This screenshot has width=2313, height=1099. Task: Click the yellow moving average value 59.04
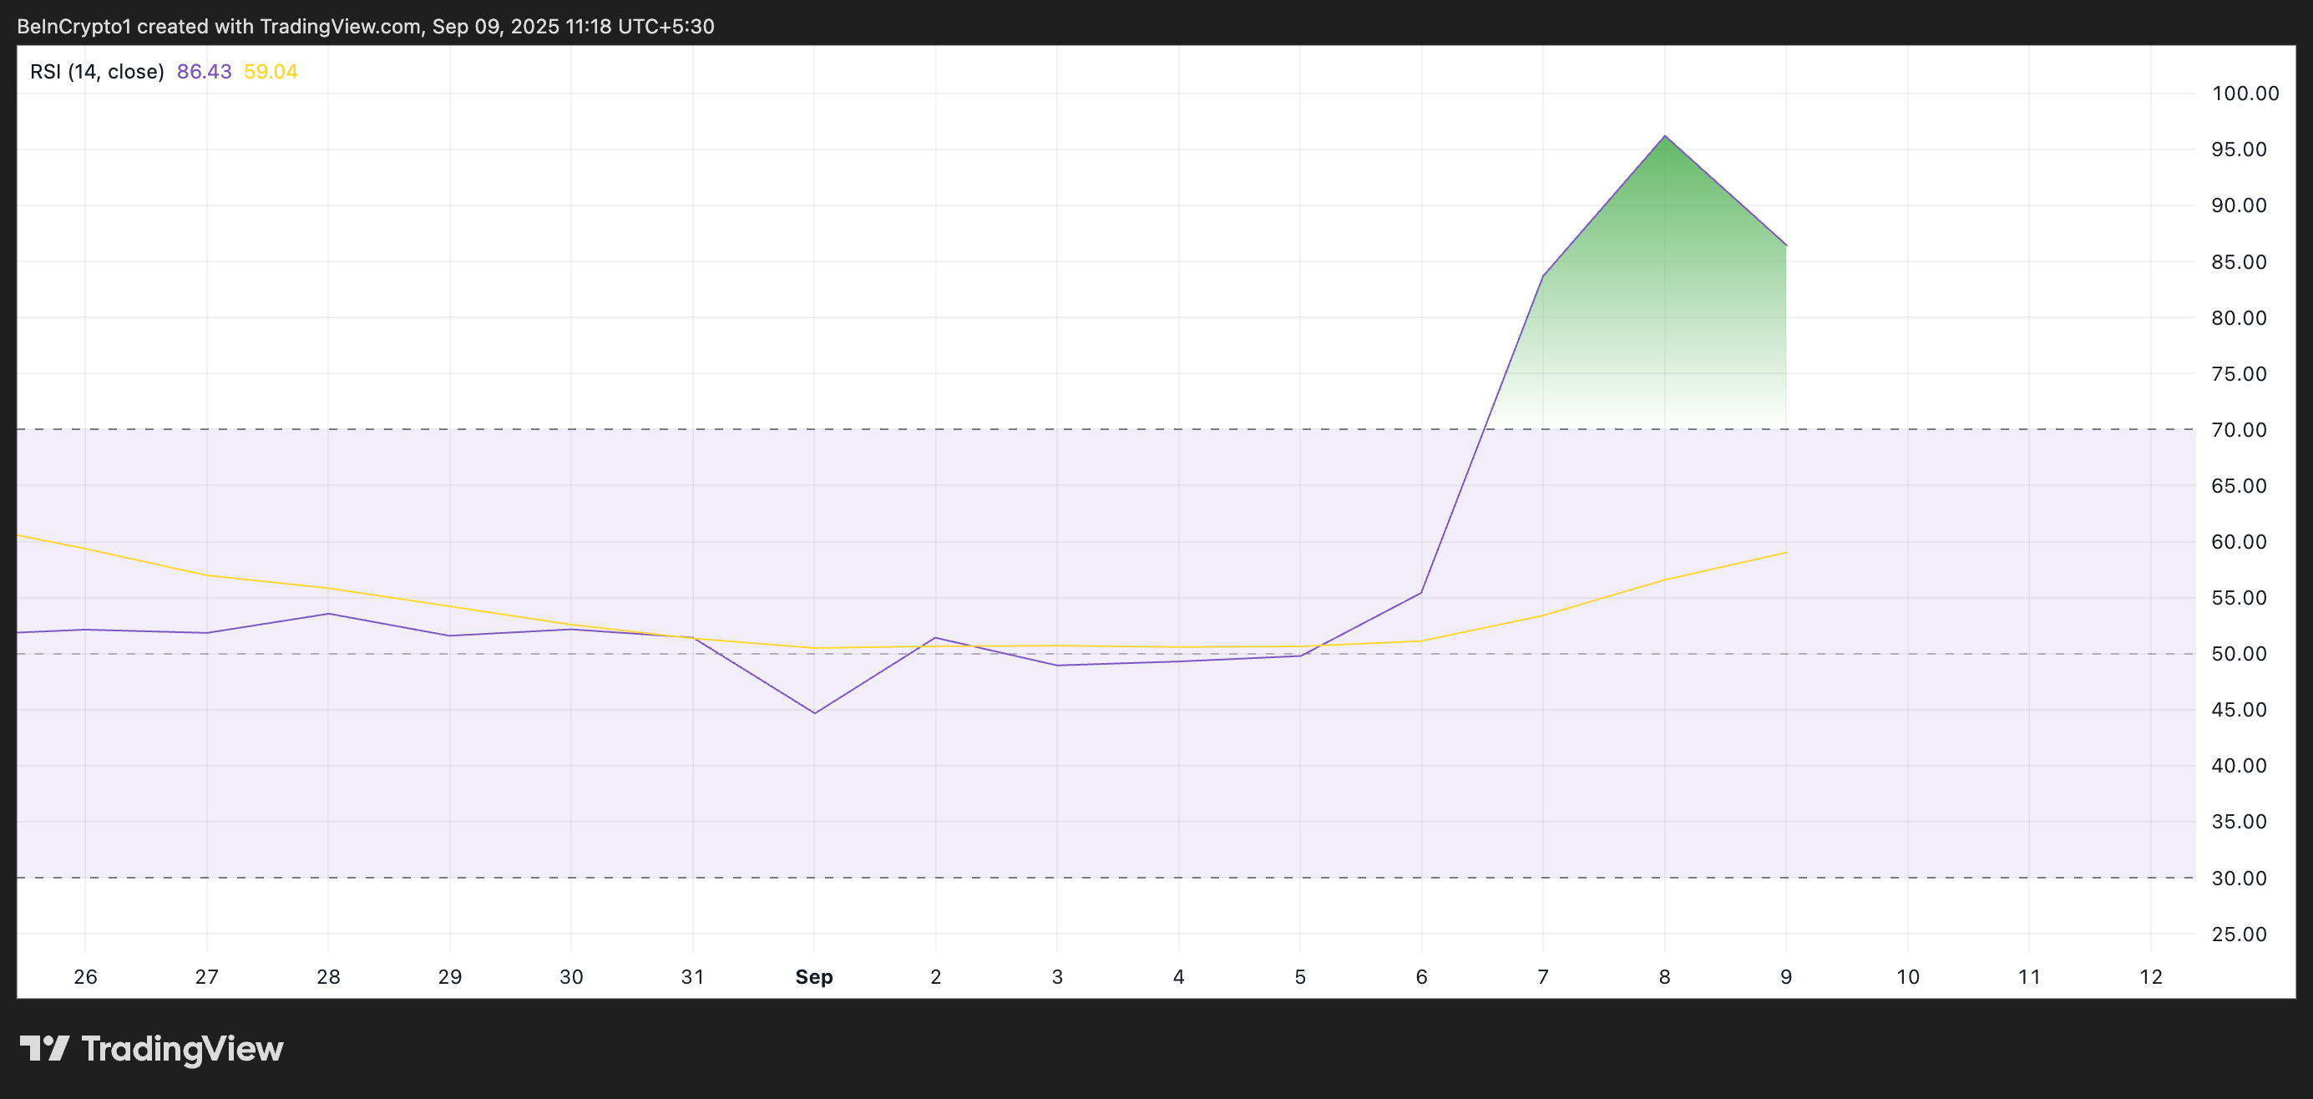click(x=271, y=72)
